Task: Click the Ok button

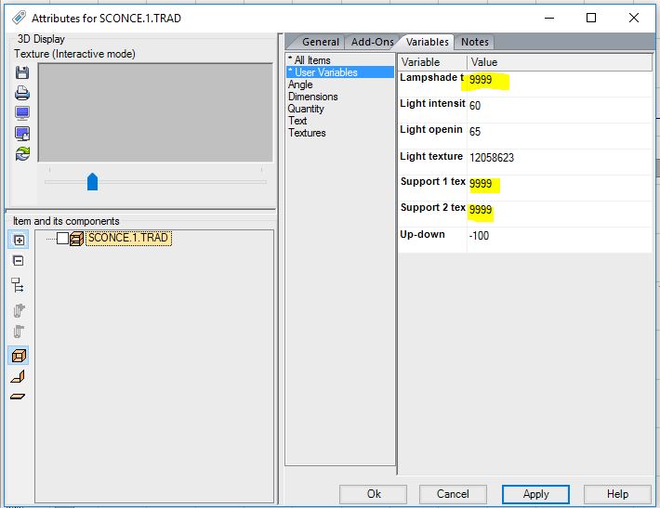Action: [374, 494]
